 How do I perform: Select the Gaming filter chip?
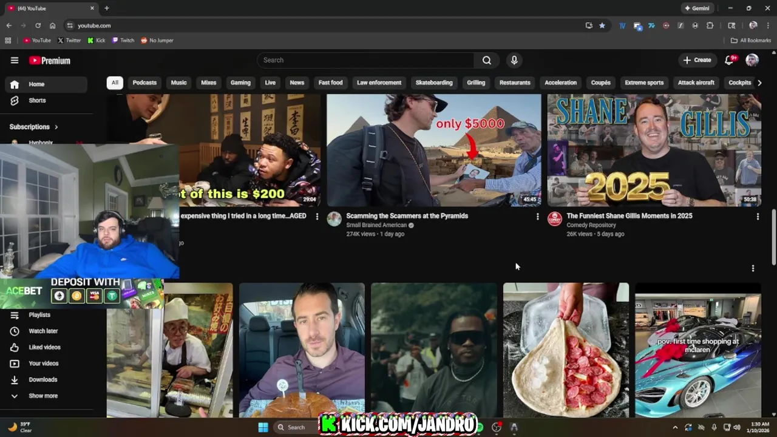point(240,83)
